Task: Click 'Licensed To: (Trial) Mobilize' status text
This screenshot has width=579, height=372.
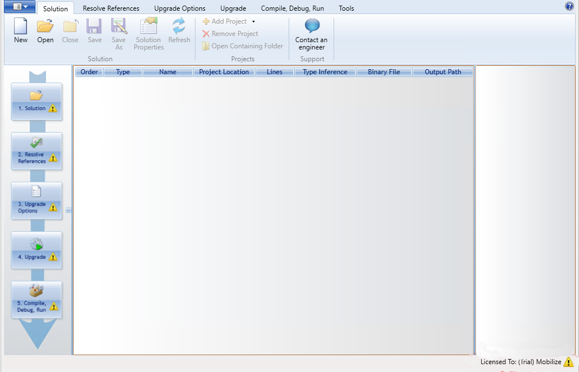Action: [x=521, y=362]
